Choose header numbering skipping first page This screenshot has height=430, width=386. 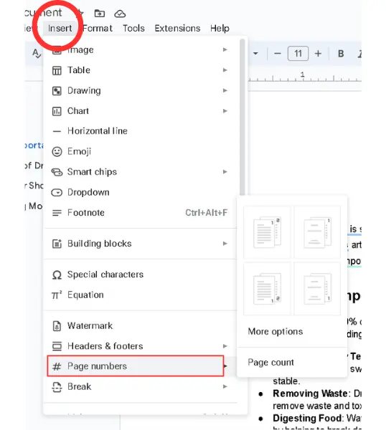pos(317,232)
